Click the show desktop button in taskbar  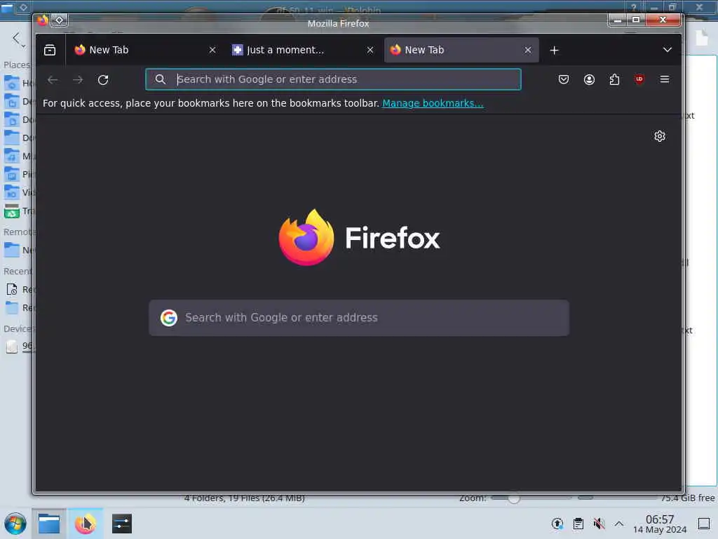[704, 524]
